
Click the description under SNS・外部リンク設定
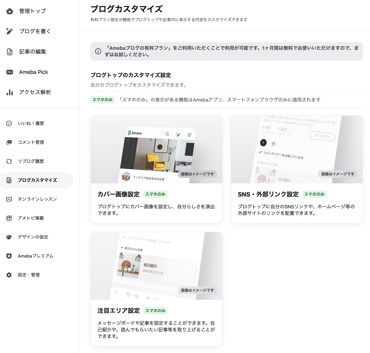pos(296,210)
